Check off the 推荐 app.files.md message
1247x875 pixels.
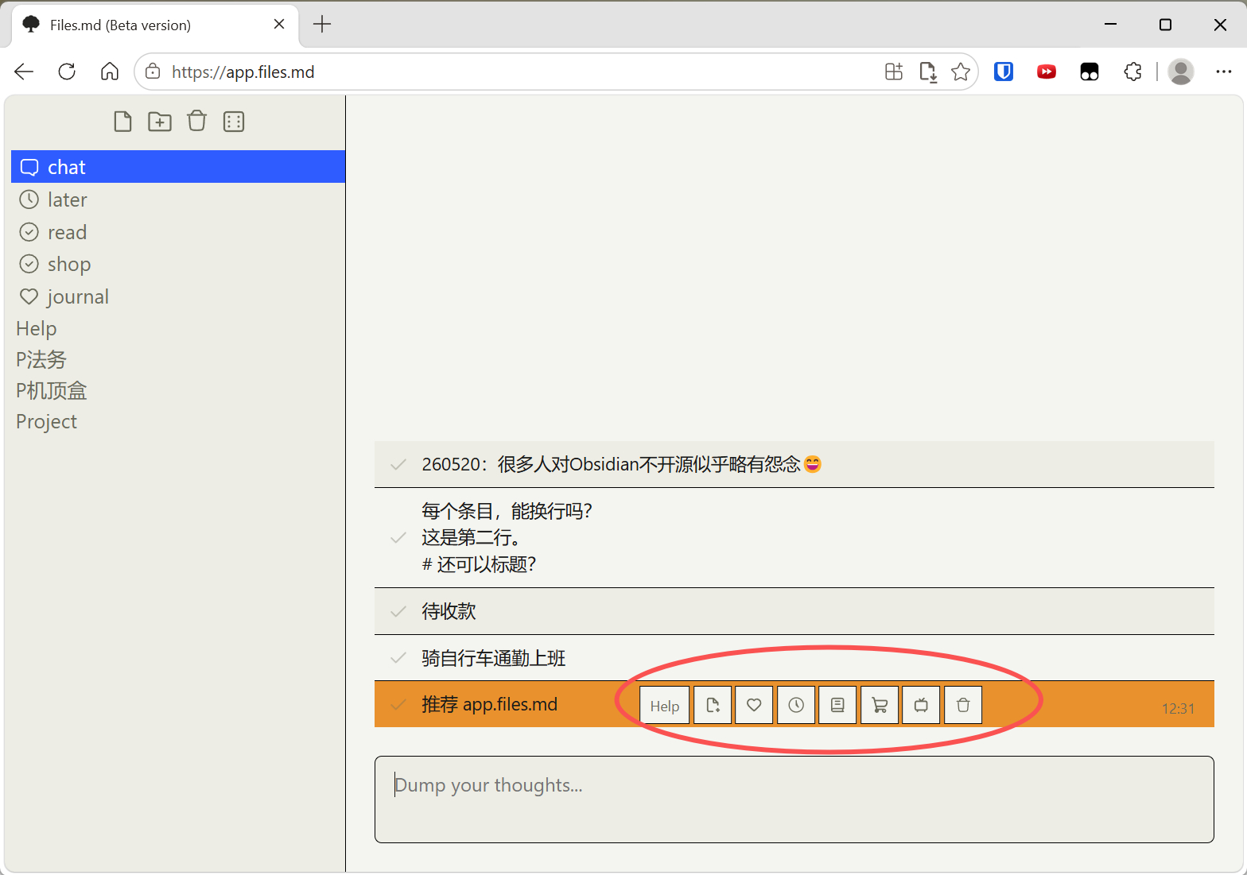pyautogui.click(x=398, y=704)
